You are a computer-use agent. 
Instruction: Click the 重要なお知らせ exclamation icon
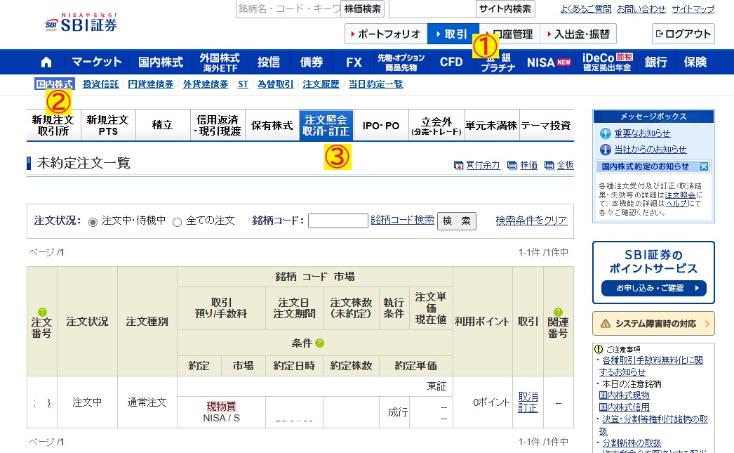606,133
